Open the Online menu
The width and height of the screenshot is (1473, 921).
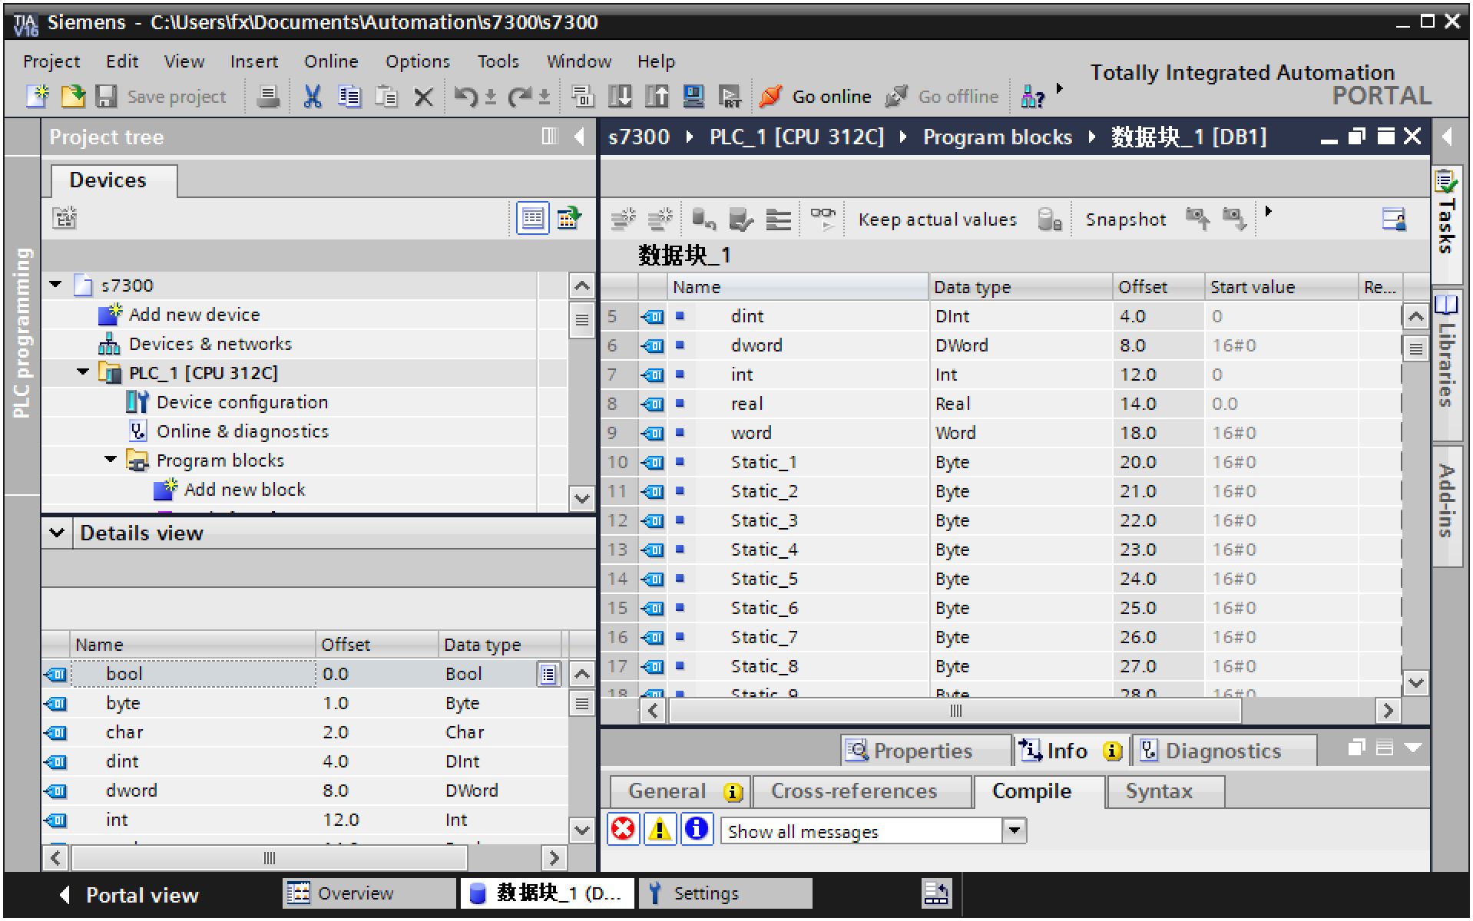click(x=330, y=61)
